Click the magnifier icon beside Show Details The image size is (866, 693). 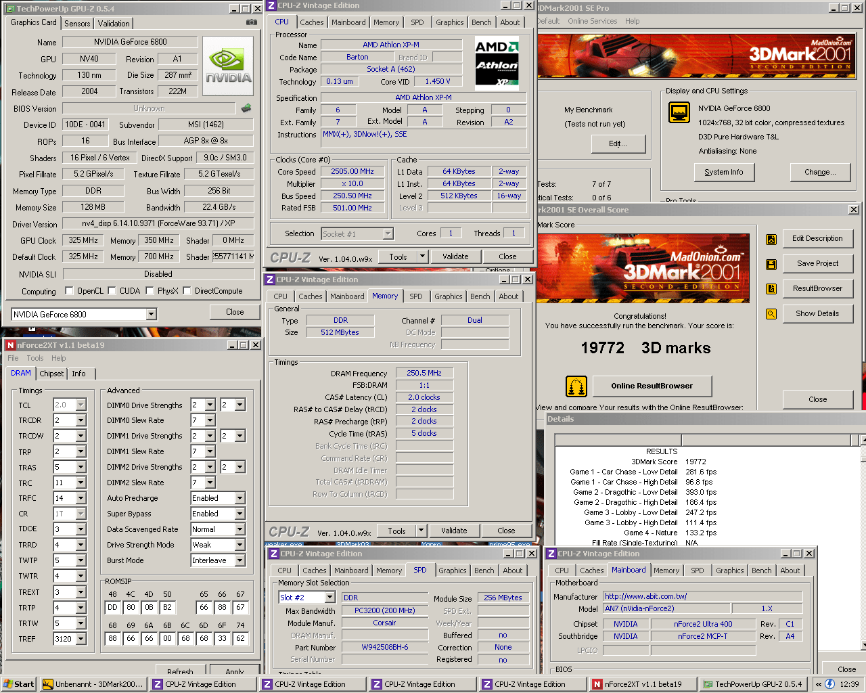pyautogui.click(x=771, y=314)
